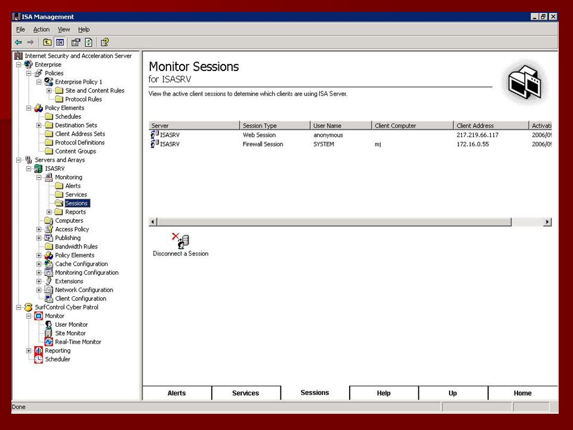Toggle the Show/Hide console tree icon
The width and height of the screenshot is (573, 430).
[x=60, y=42]
